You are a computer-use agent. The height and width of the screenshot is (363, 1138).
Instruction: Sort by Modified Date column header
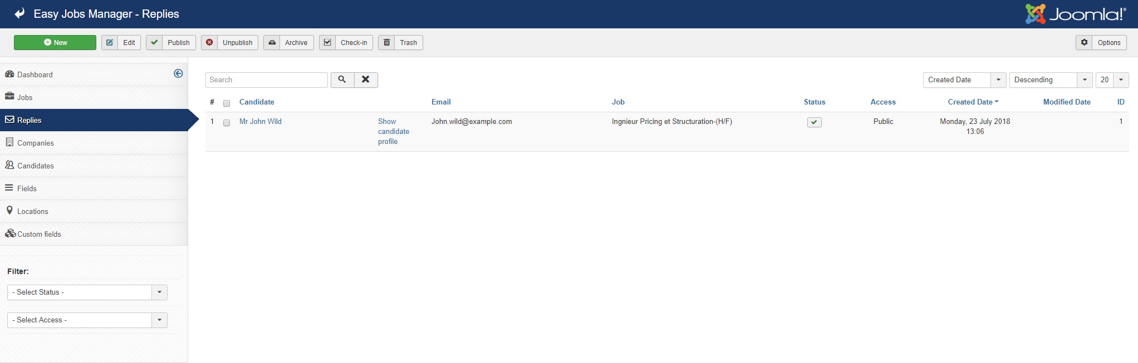[1067, 102]
